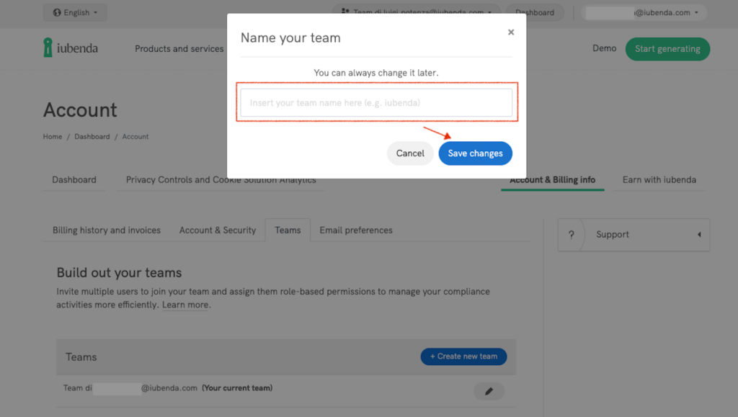Open the Account & Security tab
This screenshot has height=417, width=738.
coord(218,230)
